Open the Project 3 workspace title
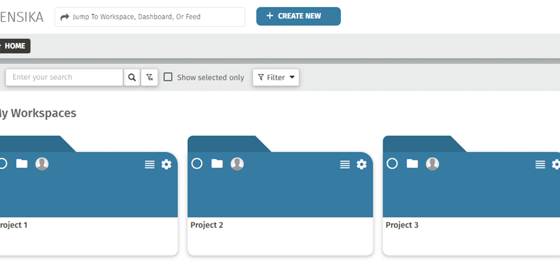Screen dimensions: 560x278 402,225
